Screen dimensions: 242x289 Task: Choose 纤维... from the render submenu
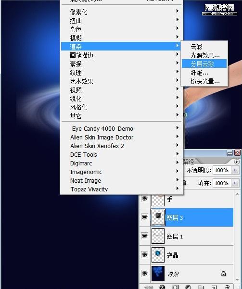tap(204, 73)
